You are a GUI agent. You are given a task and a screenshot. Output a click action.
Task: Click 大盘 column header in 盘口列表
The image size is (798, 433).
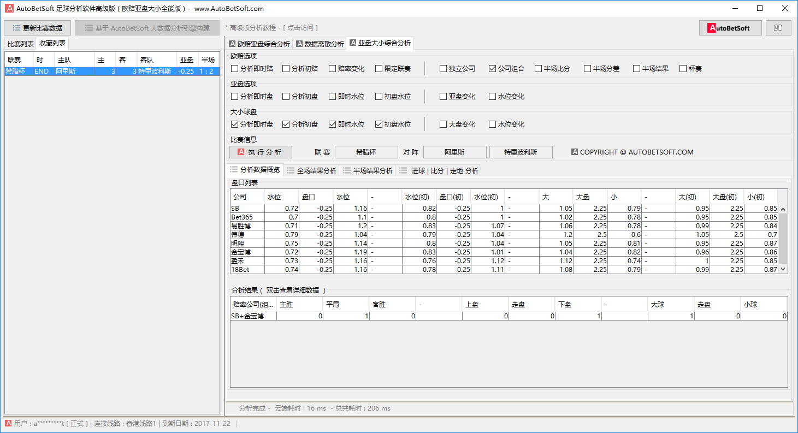[590, 197]
